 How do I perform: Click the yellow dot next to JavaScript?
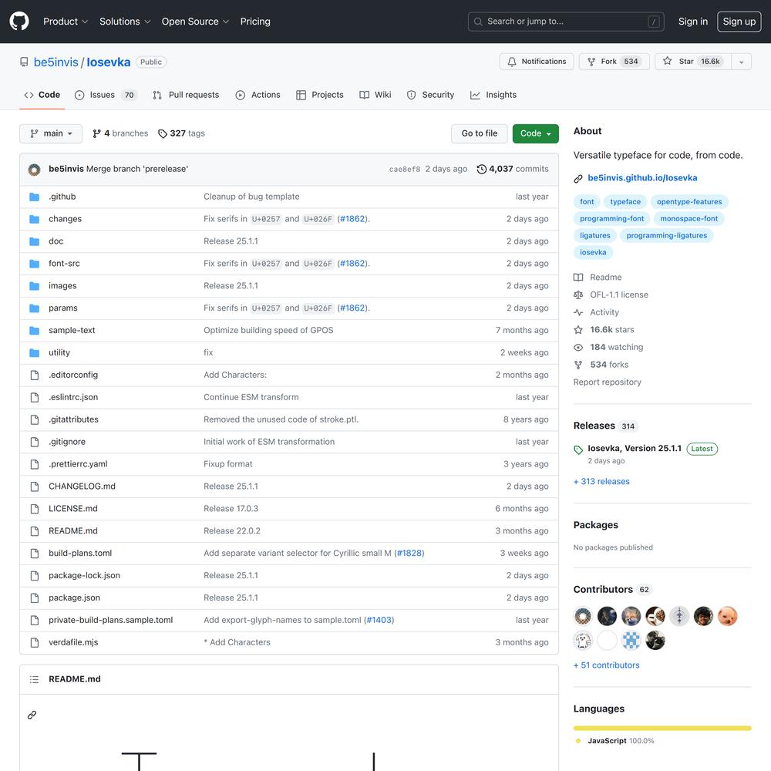click(578, 741)
